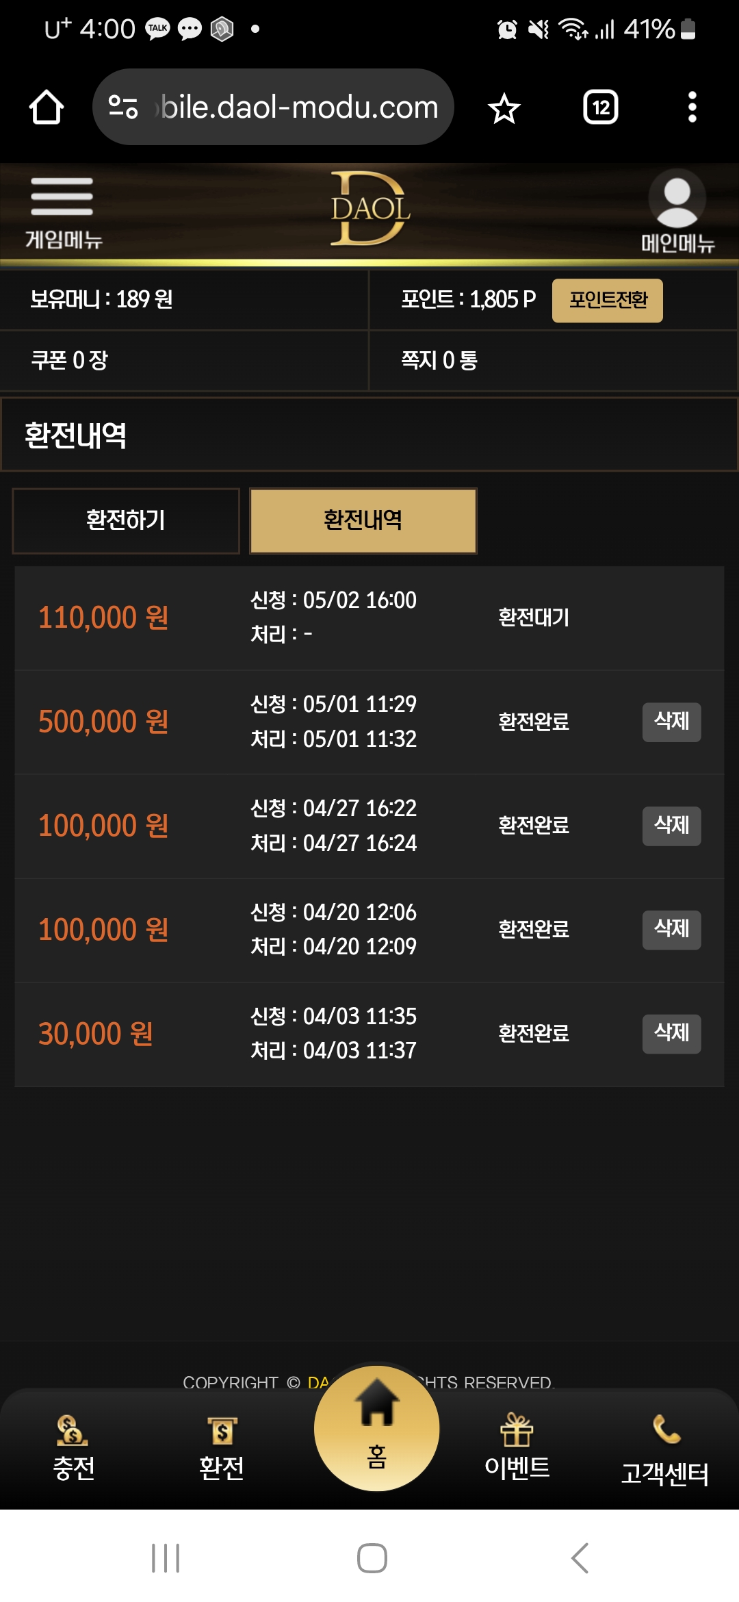Tap the browser home icon

click(x=47, y=107)
